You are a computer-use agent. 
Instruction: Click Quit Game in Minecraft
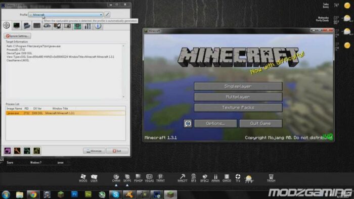click(260, 124)
